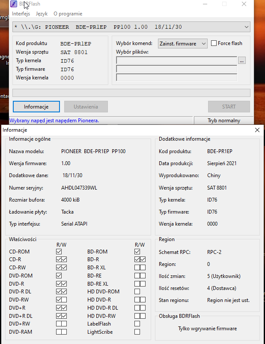This screenshot has width=265, height=344.
Task: Toggle the HD DVD-ROM checkbox
Action: tap(137, 292)
